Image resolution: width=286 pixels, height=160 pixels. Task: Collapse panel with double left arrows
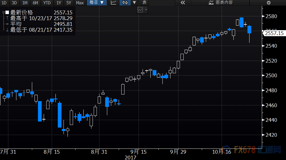click(183, 3)
